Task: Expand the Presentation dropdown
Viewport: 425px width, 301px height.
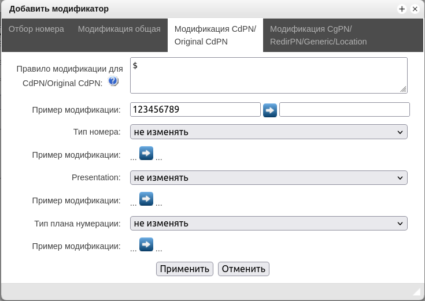Action: [268, 177]
